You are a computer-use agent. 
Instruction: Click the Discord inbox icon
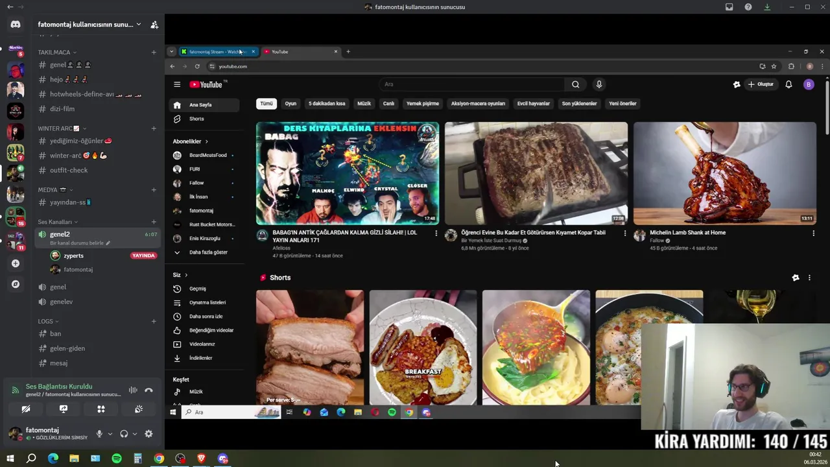click(x=729, y=7)
